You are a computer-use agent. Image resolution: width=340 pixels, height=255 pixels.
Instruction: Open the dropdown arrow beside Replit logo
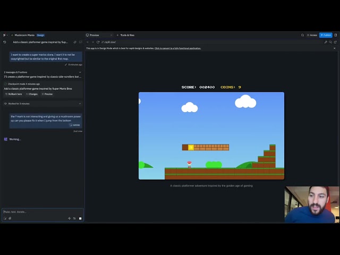pyautogui.click(x=7, y=35)
